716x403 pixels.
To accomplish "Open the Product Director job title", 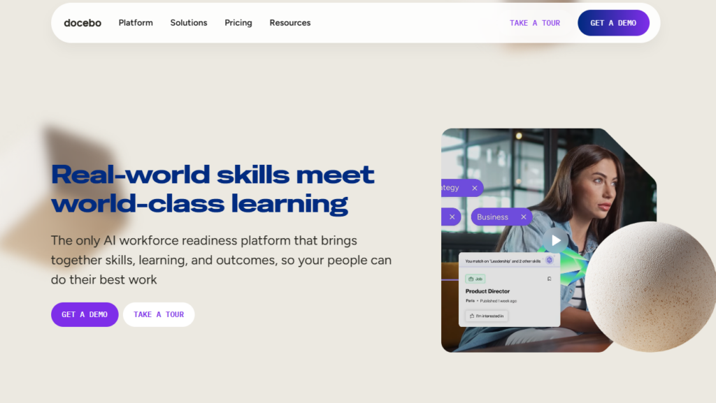I will (x=487, y=291).
